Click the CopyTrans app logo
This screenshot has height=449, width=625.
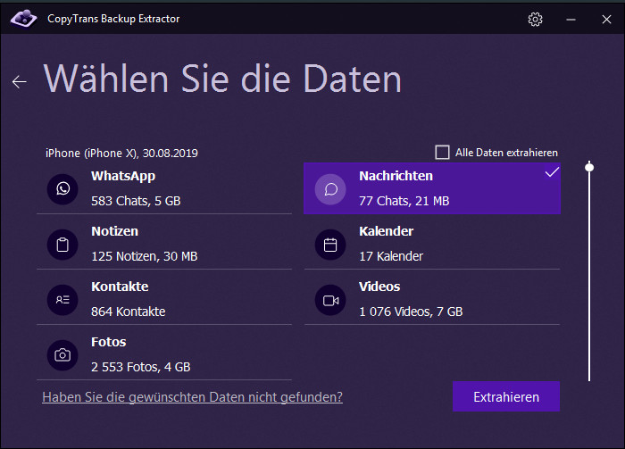pos(23,19)
